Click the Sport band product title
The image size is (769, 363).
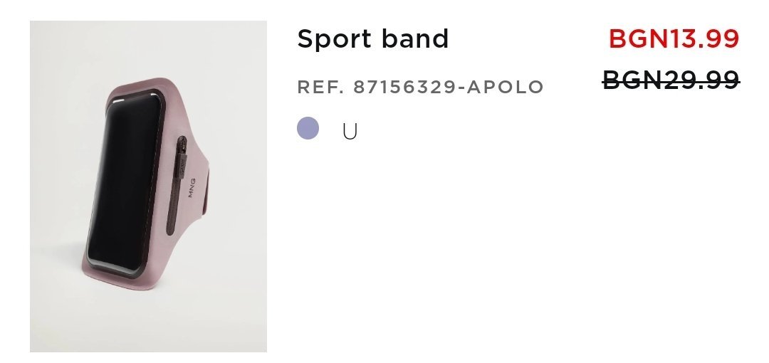372,38
